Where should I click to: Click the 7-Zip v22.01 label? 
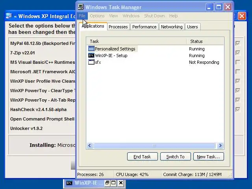22,53
